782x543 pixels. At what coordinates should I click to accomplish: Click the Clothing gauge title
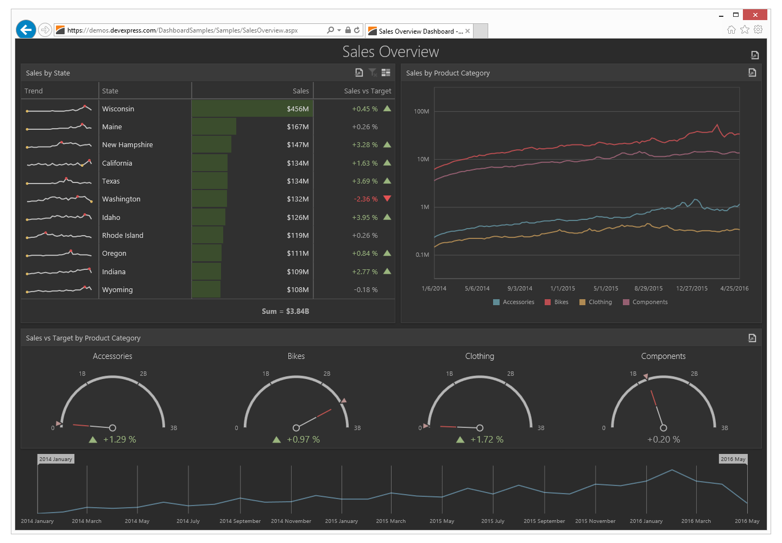point(480,356)
